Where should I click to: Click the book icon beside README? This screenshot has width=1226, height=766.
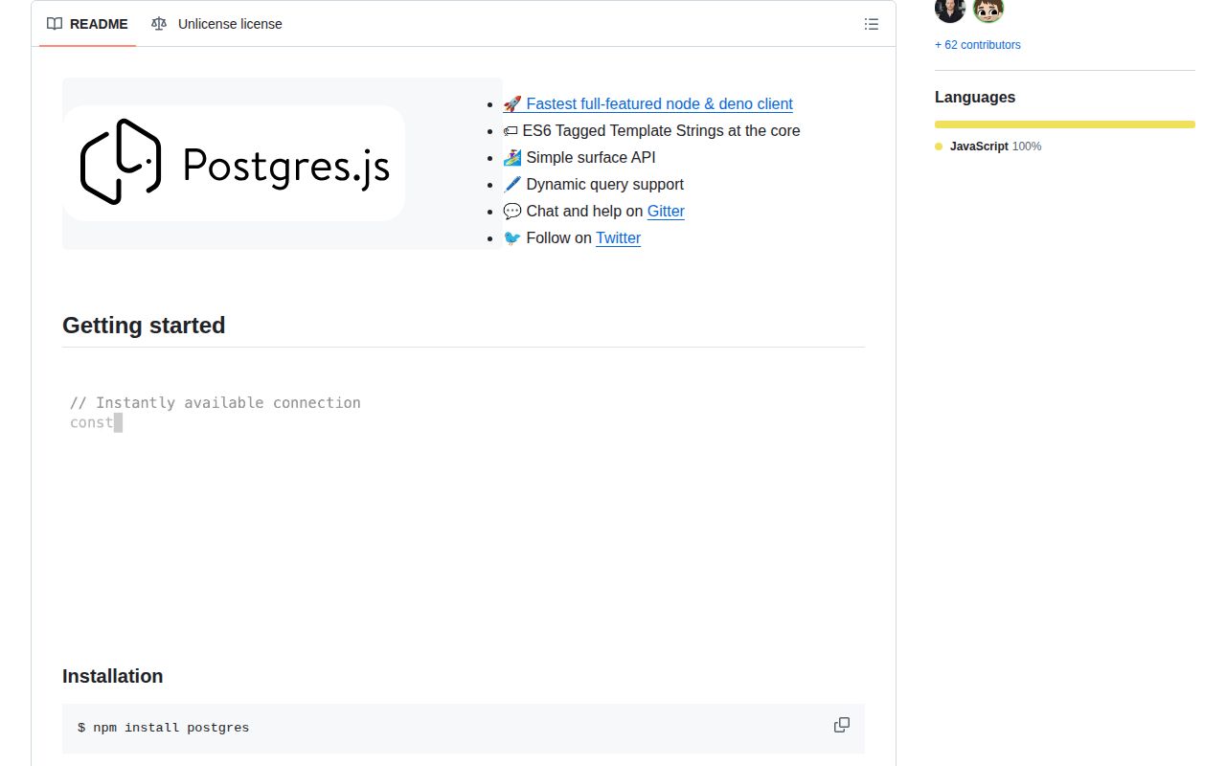tap(55, 24)
